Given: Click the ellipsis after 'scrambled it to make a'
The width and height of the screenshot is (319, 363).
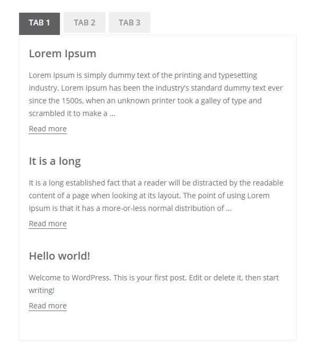Looking at the screenshot, I should tap(112, 114).
